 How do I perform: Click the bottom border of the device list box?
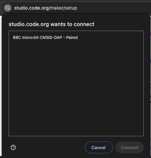tap(76, 136)
